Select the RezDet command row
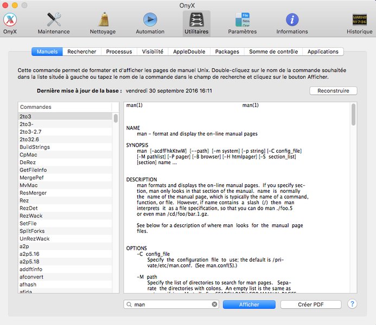This screenshot has height=325, width=376. point(65,208)
